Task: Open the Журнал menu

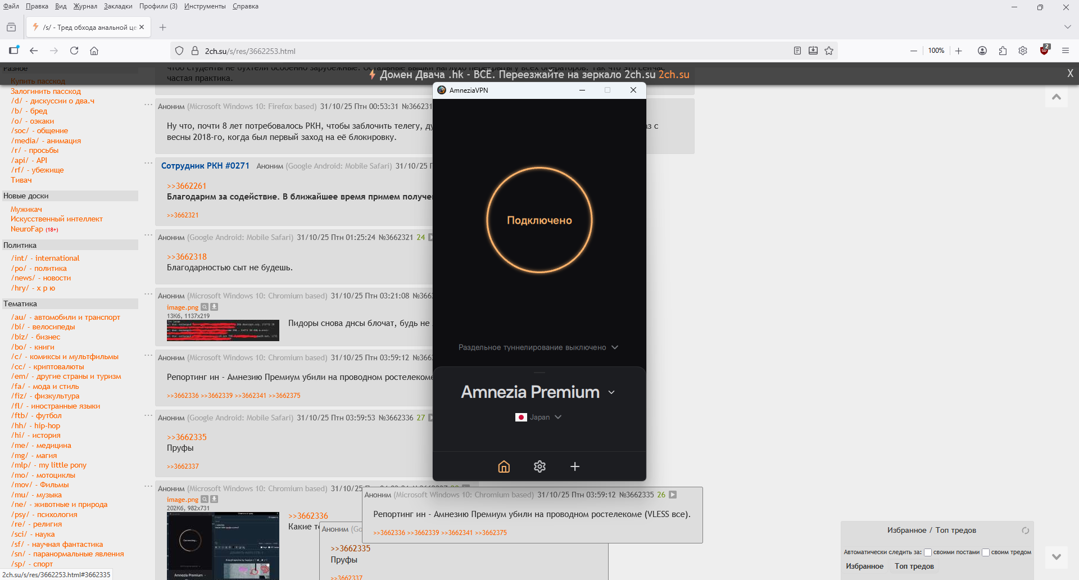Action: [85, 6]
